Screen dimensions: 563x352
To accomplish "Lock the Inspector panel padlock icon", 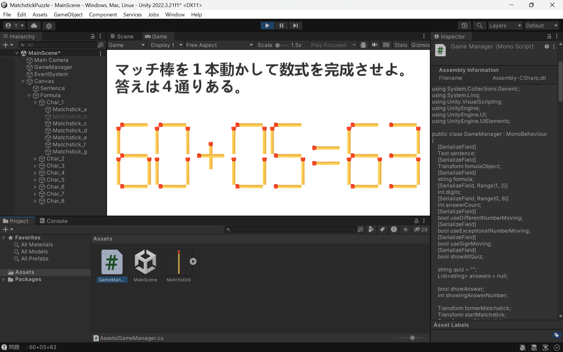I will click(549, 36).
